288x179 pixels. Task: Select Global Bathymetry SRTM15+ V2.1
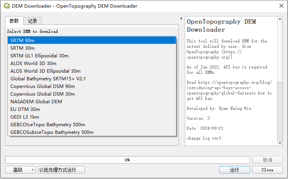click(92, 79)
